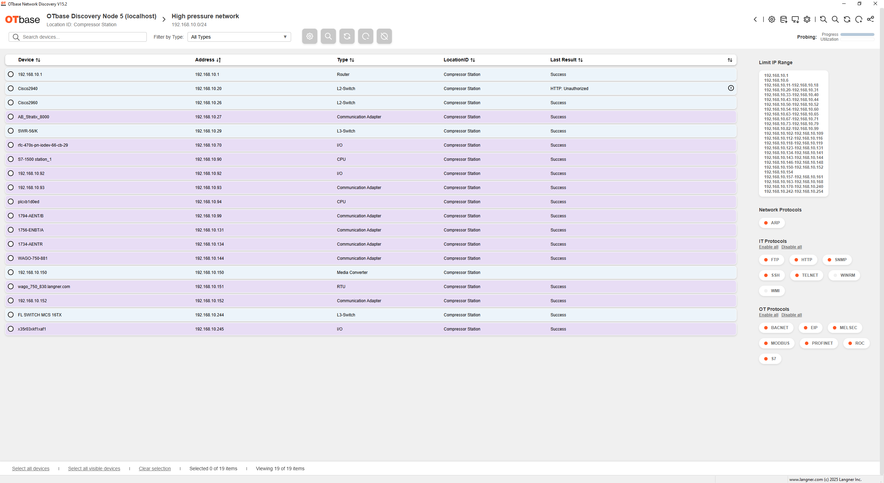Select the S7-1500 station_1 radio
Image resolution: width=884 pixels, height=483 pixels.
(x=11, y=159)
